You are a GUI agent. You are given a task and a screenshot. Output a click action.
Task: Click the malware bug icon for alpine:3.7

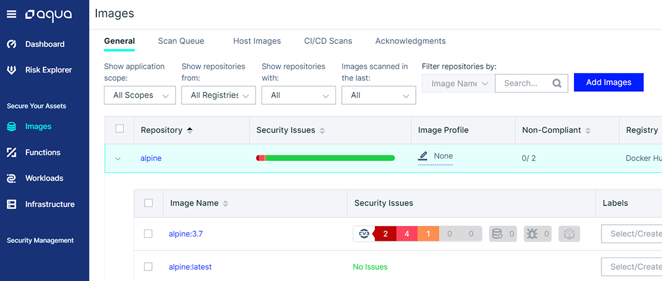click(x=532, y=234)
